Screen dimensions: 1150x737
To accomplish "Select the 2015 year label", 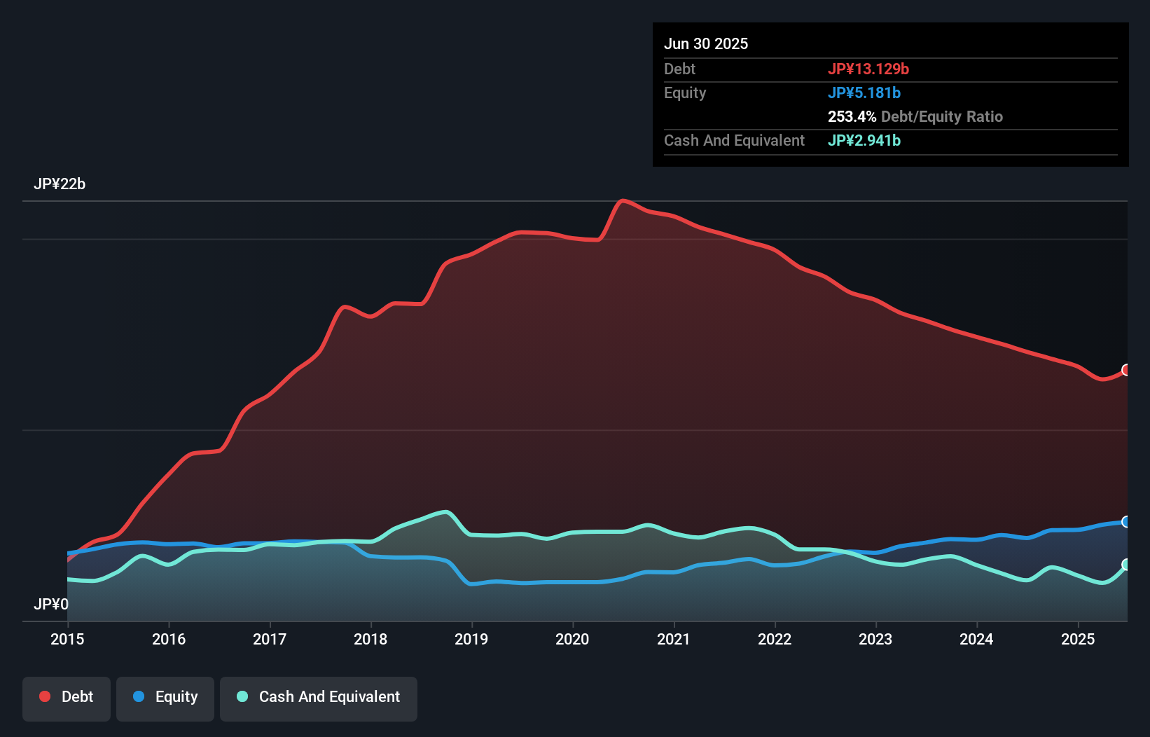I will tap(67, 639).
